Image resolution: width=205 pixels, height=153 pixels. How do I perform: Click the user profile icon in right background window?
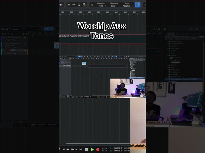(191, 29)
